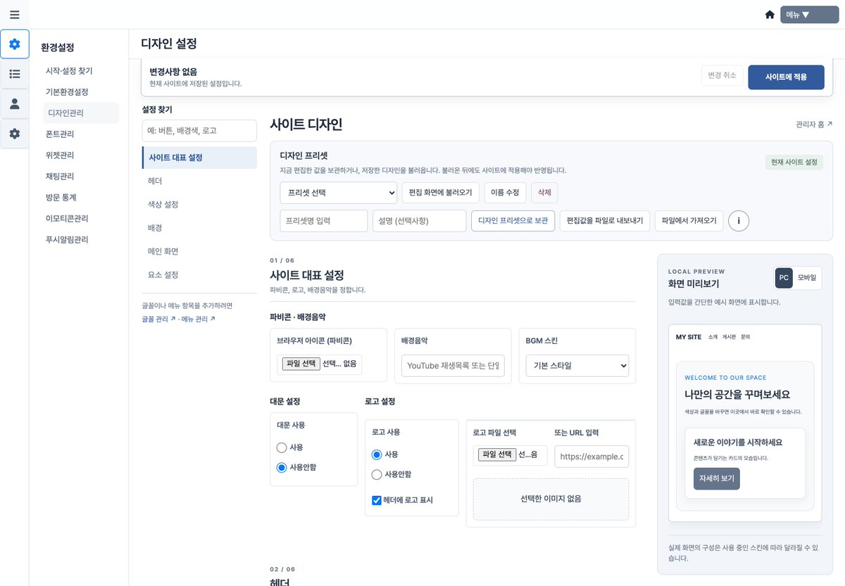Click the 현재 사이트 설정 badge

tap(794, 163)
